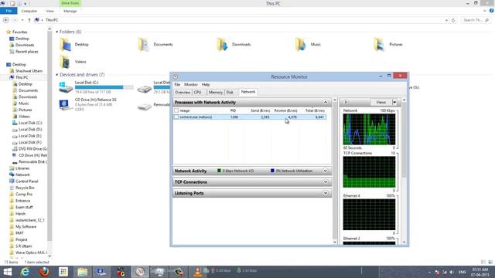Sort by Total (B/sec) column header
The width and height of the screenshot is (495, 278).
(x=315, y=110)
